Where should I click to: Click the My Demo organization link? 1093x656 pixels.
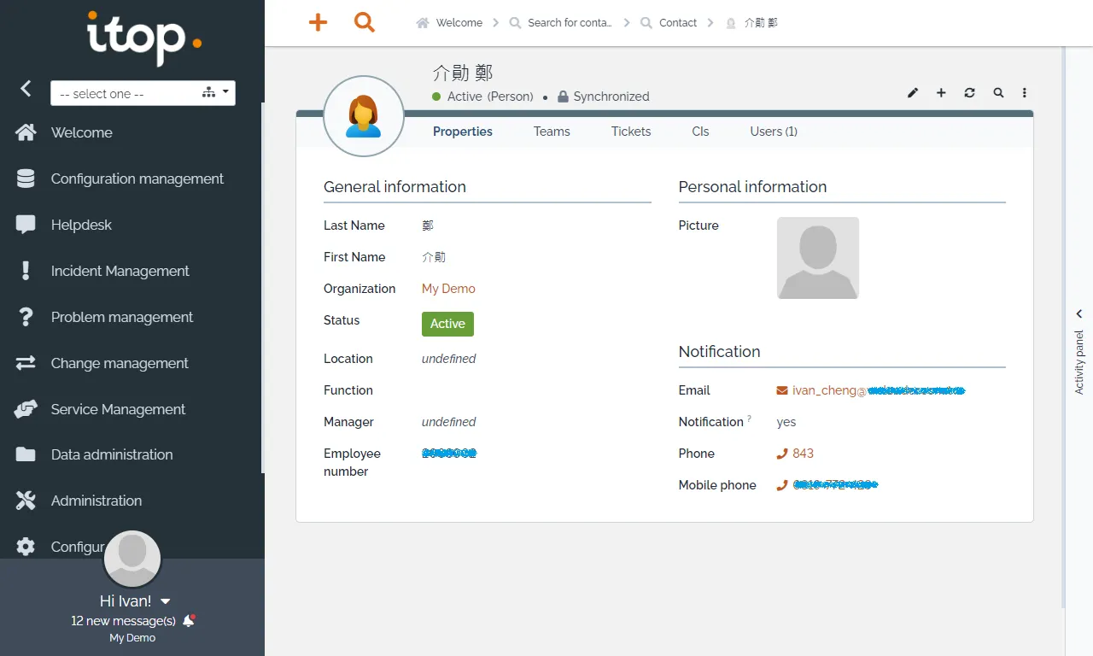coord(448,289)
